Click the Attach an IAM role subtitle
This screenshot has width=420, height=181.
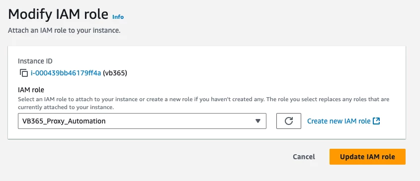tap(64, 30)
